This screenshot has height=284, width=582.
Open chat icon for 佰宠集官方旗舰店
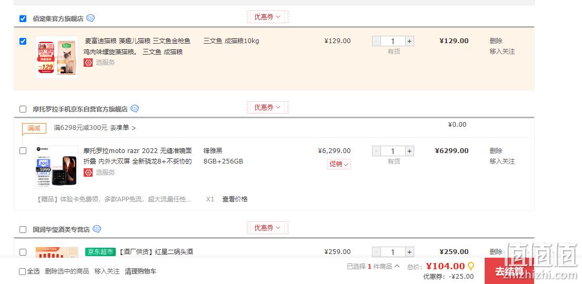(91, 18)
